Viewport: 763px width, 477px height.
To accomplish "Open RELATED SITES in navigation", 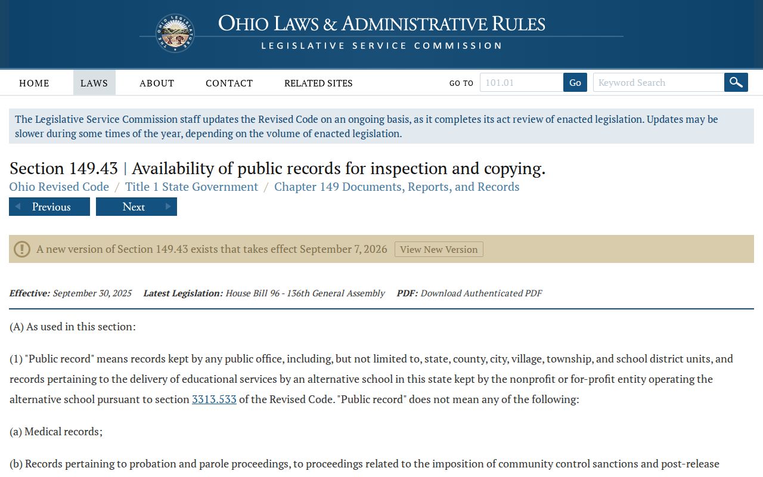I will click(318, 83).
